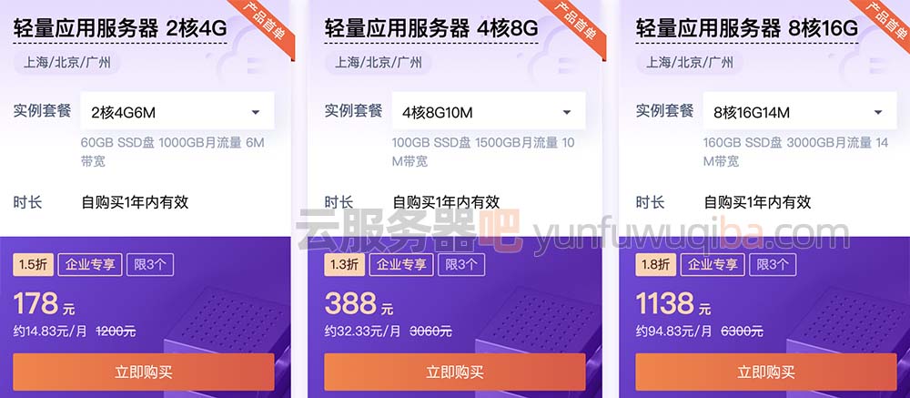Click 立即购买 under the 388元 plan
The width and height of the screenshot is (910, 398).
[454, 372]
